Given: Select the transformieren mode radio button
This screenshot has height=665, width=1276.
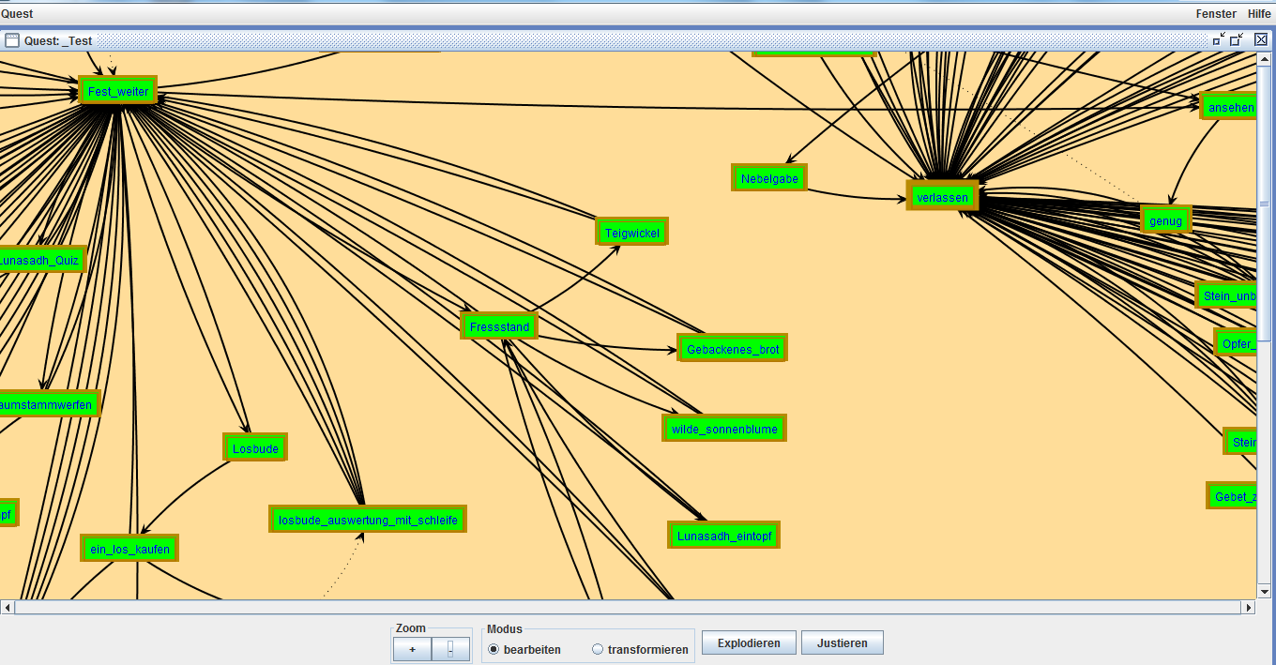Looking at the screenshot, I should 598,649.
